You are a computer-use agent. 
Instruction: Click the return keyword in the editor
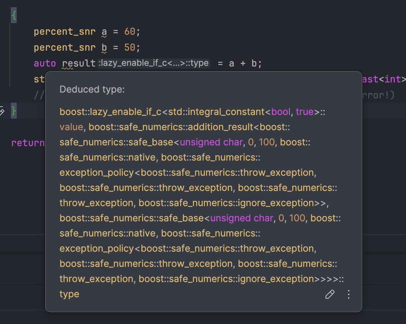point(28,143)
